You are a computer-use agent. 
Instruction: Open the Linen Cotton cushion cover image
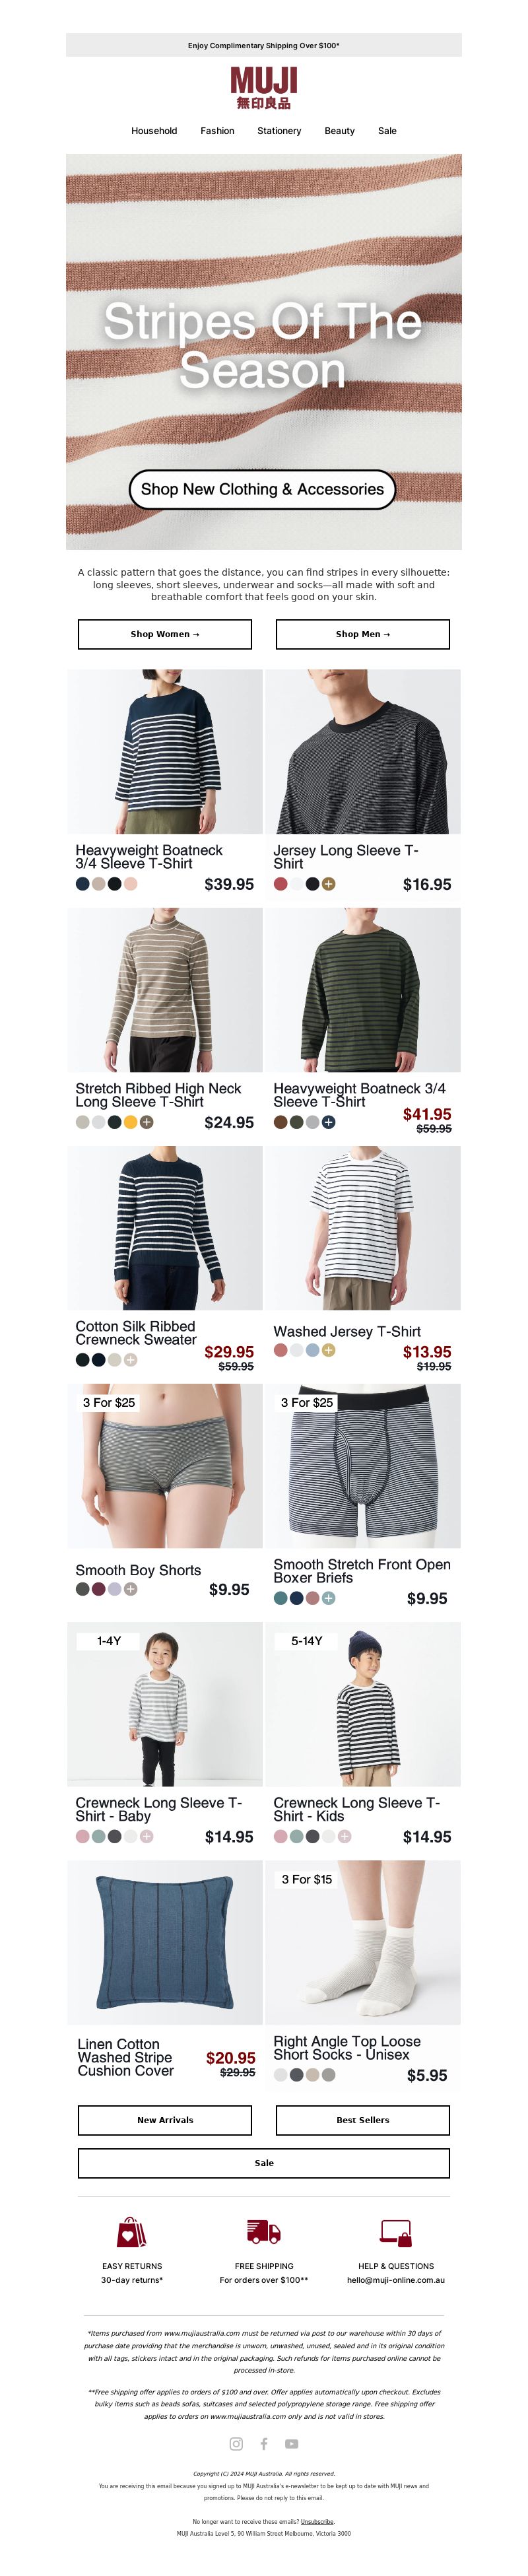point(165,1942)
